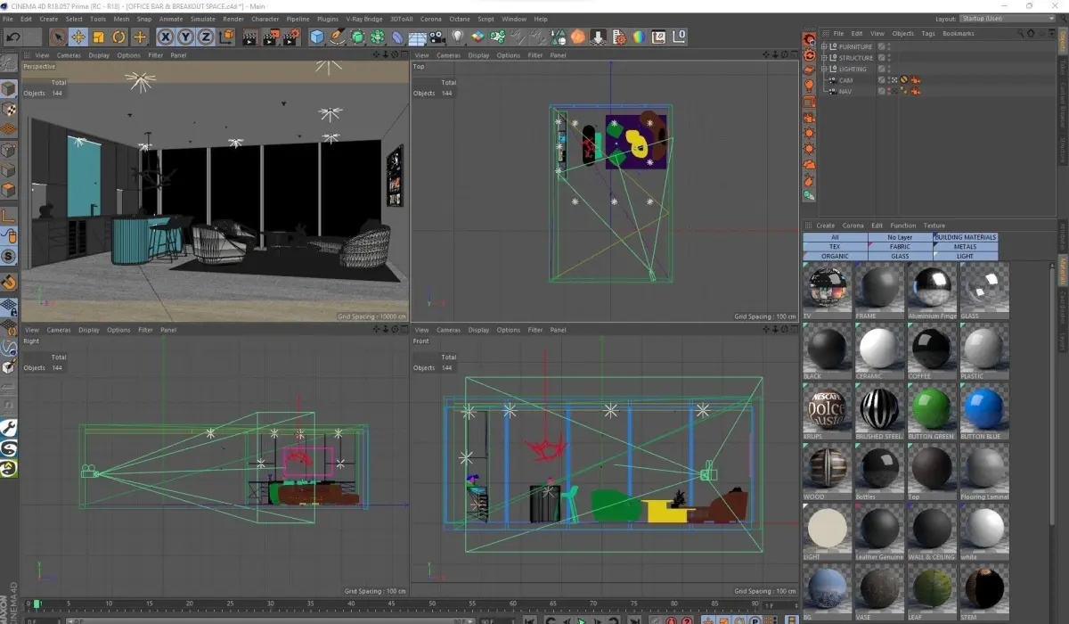1069x624 pixels.
Task: Click the Undo arrow icon
Action: tap(13, 37)
